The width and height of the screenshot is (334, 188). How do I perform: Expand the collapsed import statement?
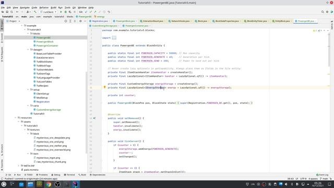pyautogui.click(x=114, y=38)
